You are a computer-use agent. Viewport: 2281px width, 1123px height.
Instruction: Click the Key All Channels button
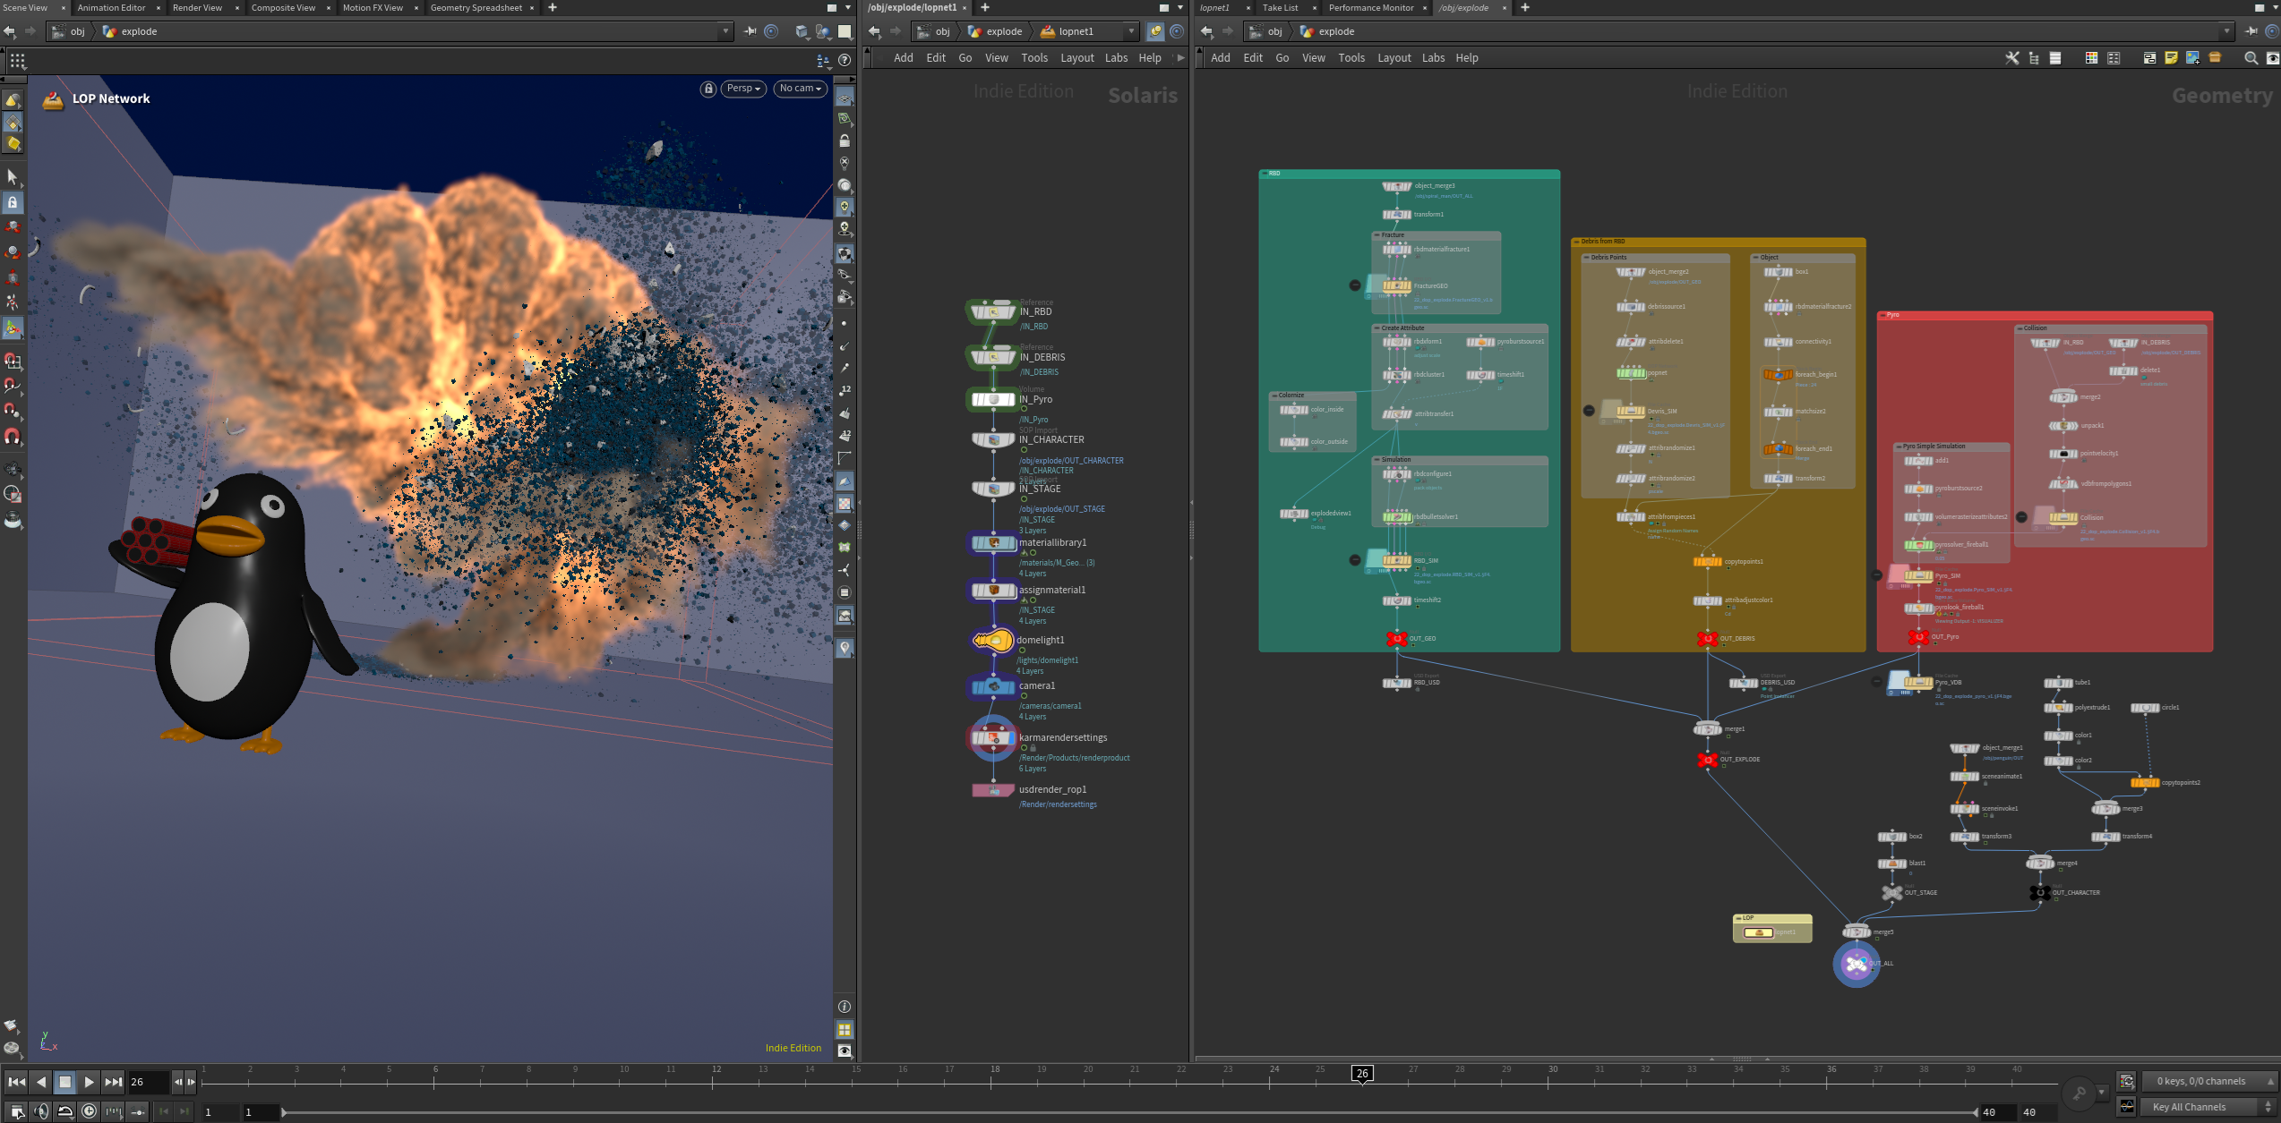tap(2189, 1107)
